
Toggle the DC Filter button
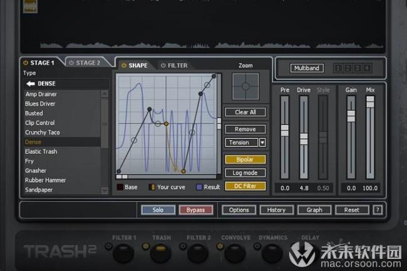pos(245,186)
